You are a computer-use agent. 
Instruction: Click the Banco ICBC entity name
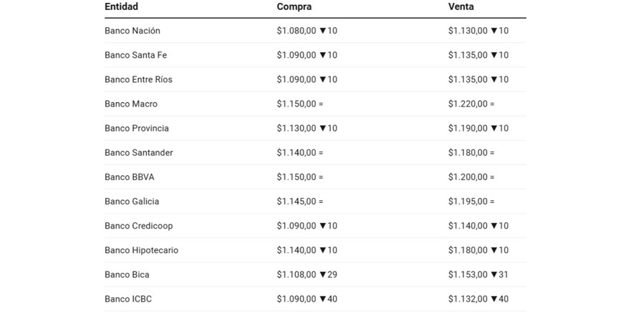coord(128,299)
